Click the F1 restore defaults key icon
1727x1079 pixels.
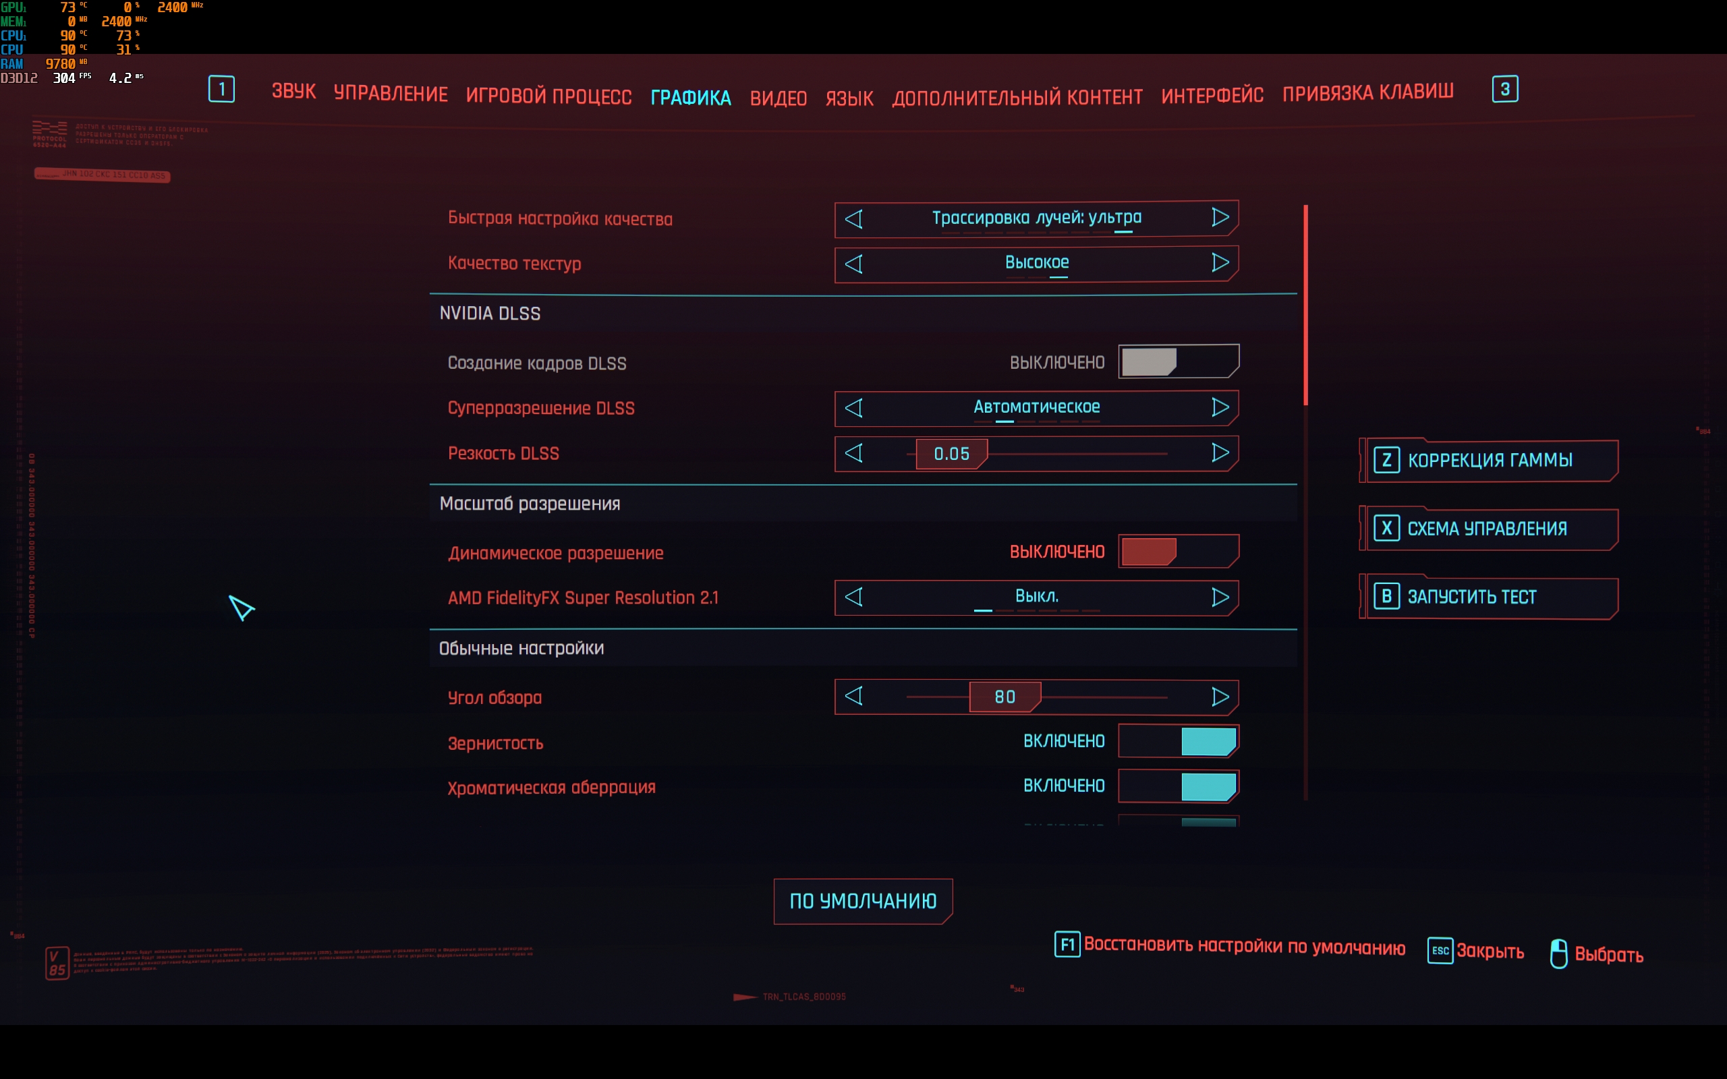1067,945
